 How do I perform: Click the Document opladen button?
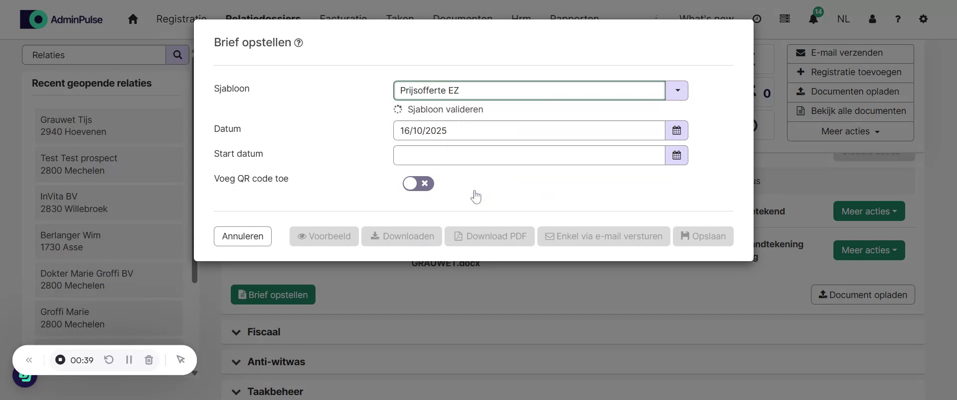click(x=863, y=295)
